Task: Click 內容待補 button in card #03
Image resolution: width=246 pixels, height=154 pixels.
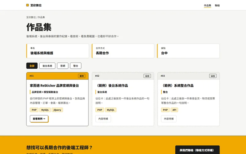Action: [169, 119]
